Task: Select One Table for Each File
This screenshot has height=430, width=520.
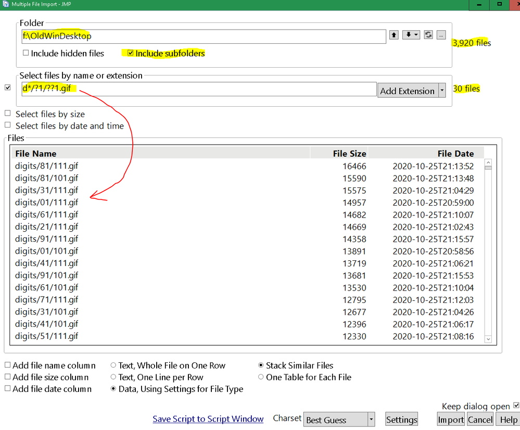Action: coord(261,377)
